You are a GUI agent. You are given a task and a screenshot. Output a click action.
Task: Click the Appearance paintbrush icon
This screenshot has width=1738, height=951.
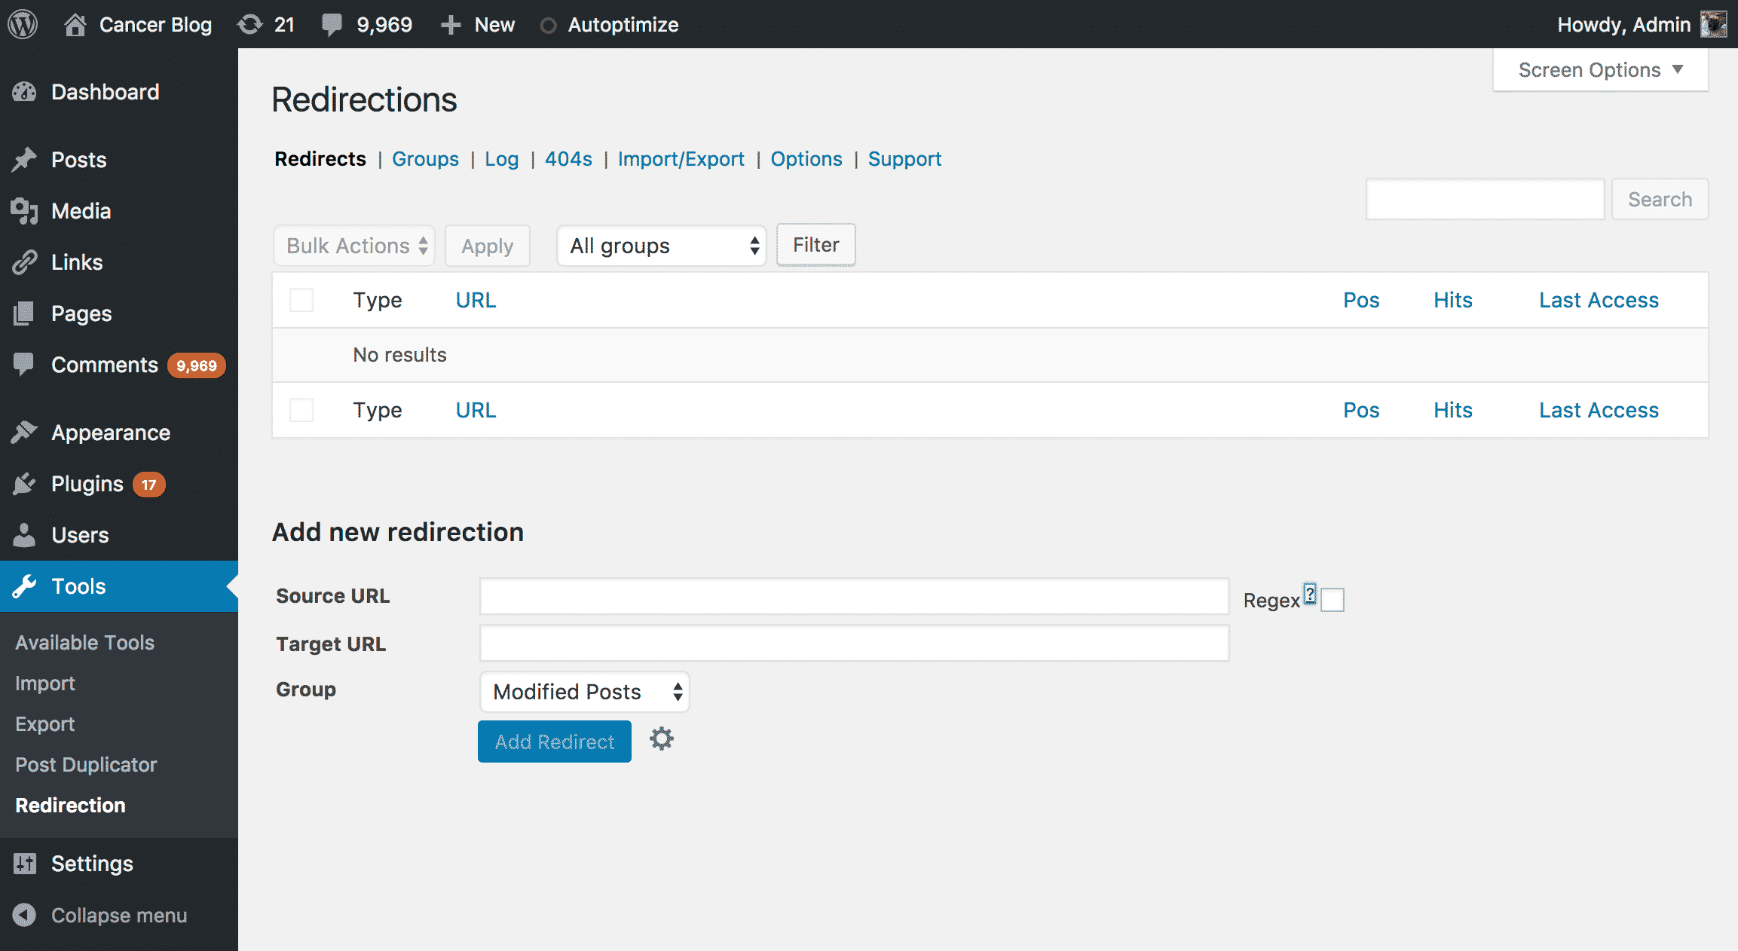pos(24,432)
